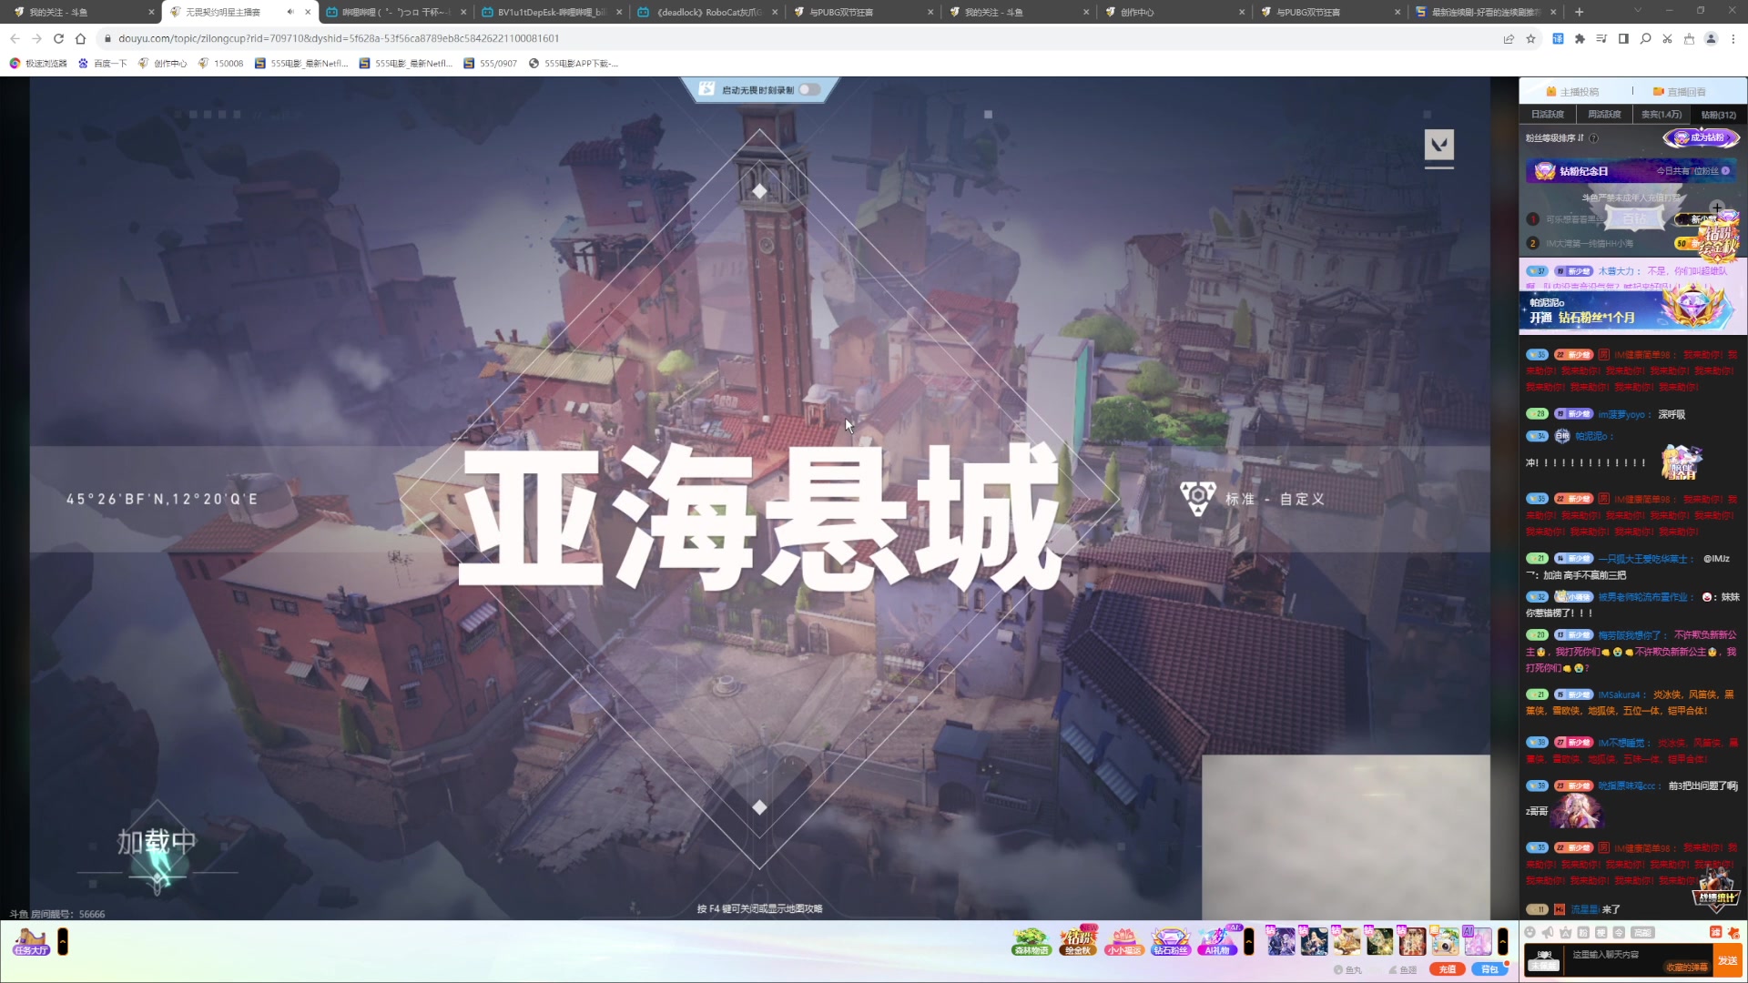Toggle the 启动无畏时刻录制 recording switch
1748x983 pixels.
808,89
